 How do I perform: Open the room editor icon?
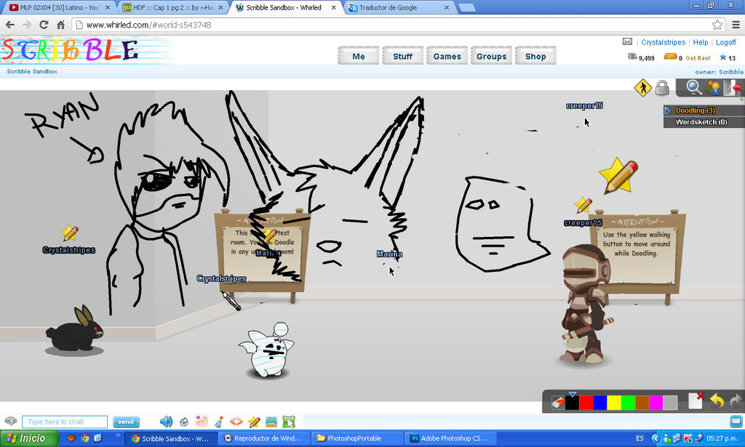click(271, 422)
